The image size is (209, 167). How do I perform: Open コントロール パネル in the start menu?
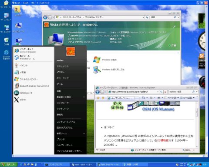pyautogui.click(x=66, y=122)
